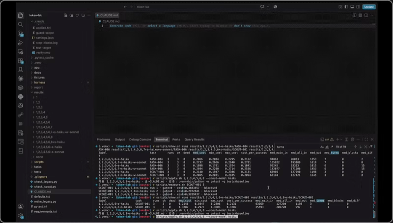Open the Claude starburst icon panel
This screenshot has height=223, width=393.
21,79
